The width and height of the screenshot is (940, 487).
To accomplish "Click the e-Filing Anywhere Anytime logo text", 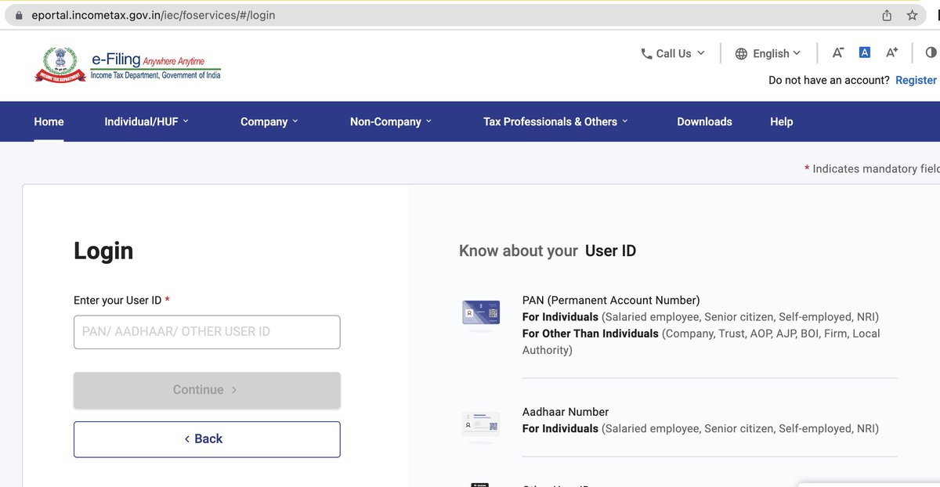I will pyautogui.click(x=156, y=66).
